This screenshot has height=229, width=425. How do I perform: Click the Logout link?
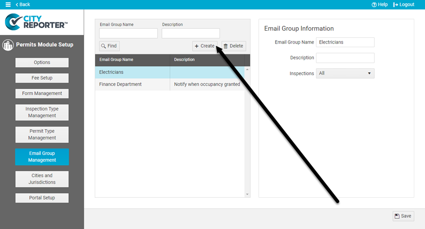pos(404,4)
